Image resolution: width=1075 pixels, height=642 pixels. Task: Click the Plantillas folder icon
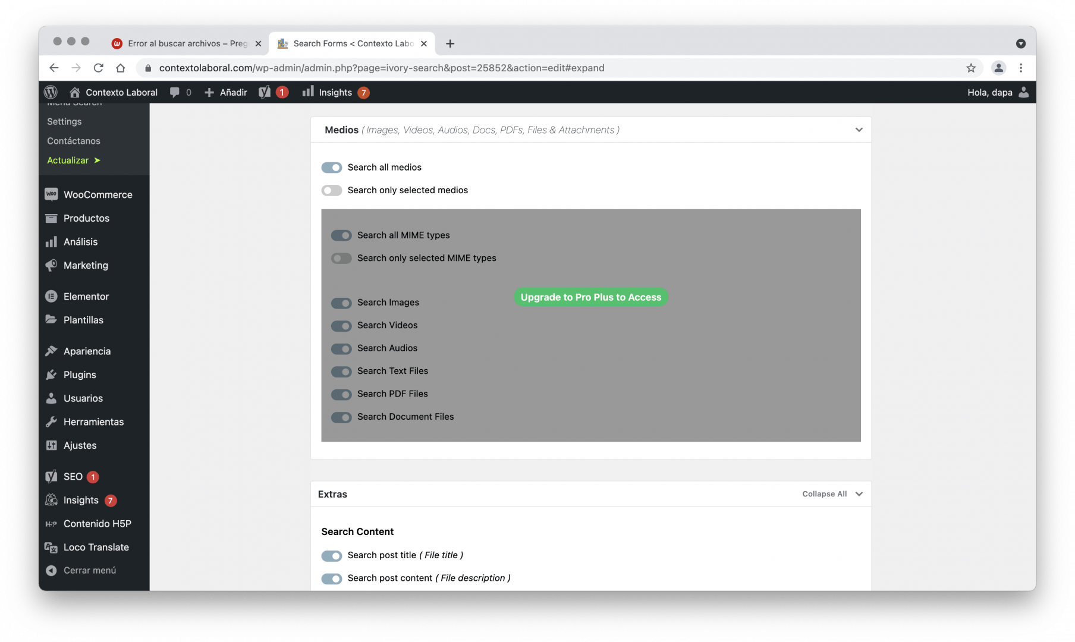pos(52,320)
